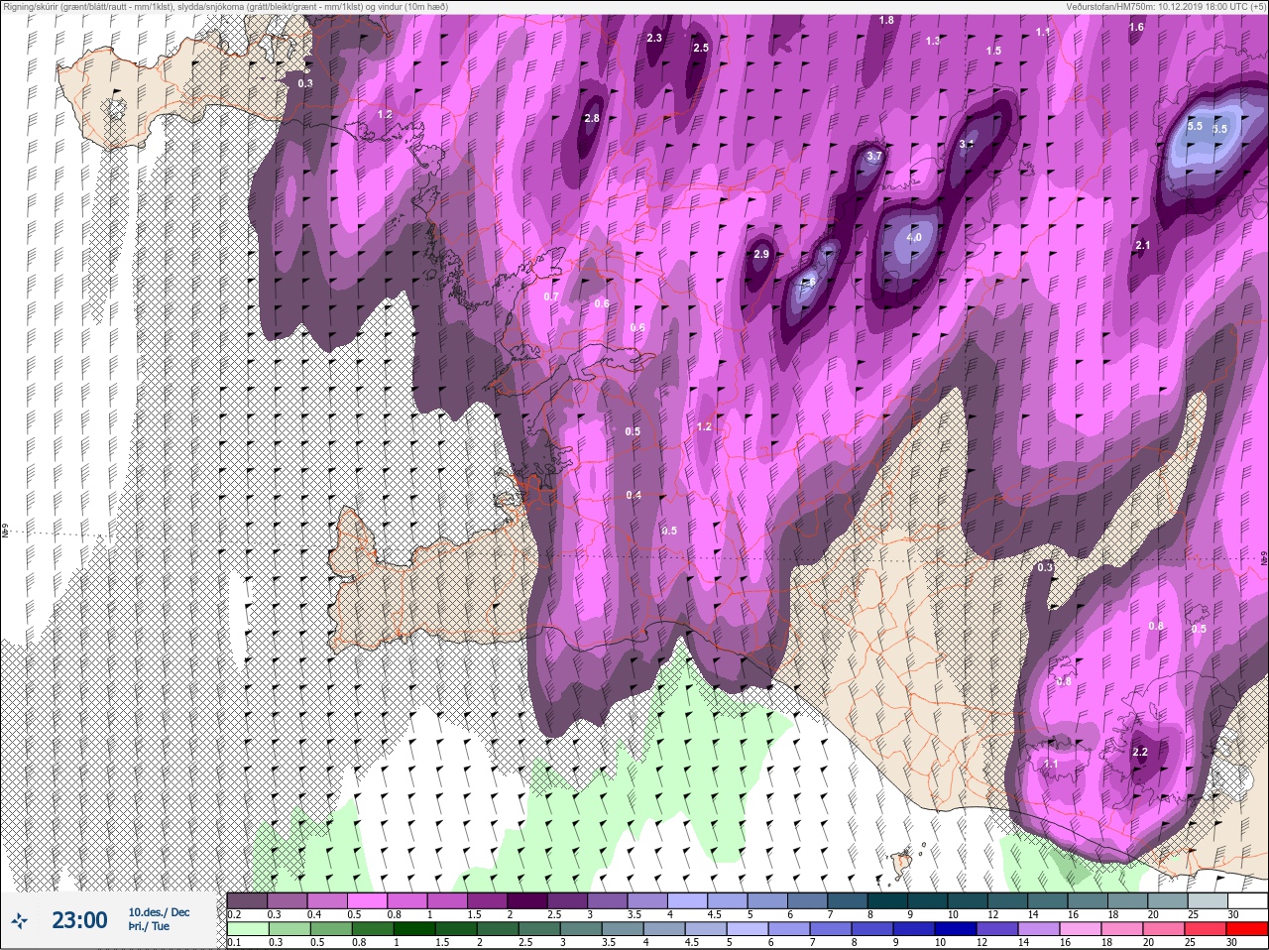Click the 2.9 precipitation value on map
Viewport: 1269px width, 950px height.
(761, 255)
